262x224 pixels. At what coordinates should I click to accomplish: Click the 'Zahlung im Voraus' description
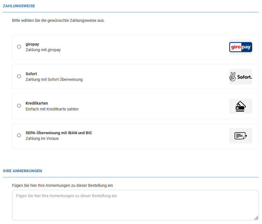(42, 138)
